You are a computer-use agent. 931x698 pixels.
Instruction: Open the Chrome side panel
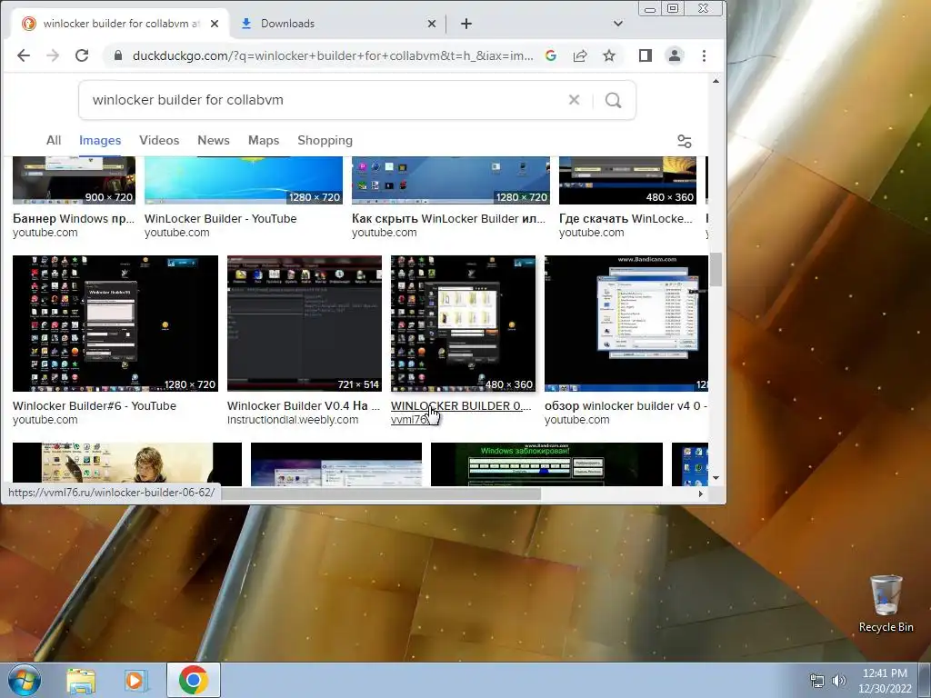[646, 55]
